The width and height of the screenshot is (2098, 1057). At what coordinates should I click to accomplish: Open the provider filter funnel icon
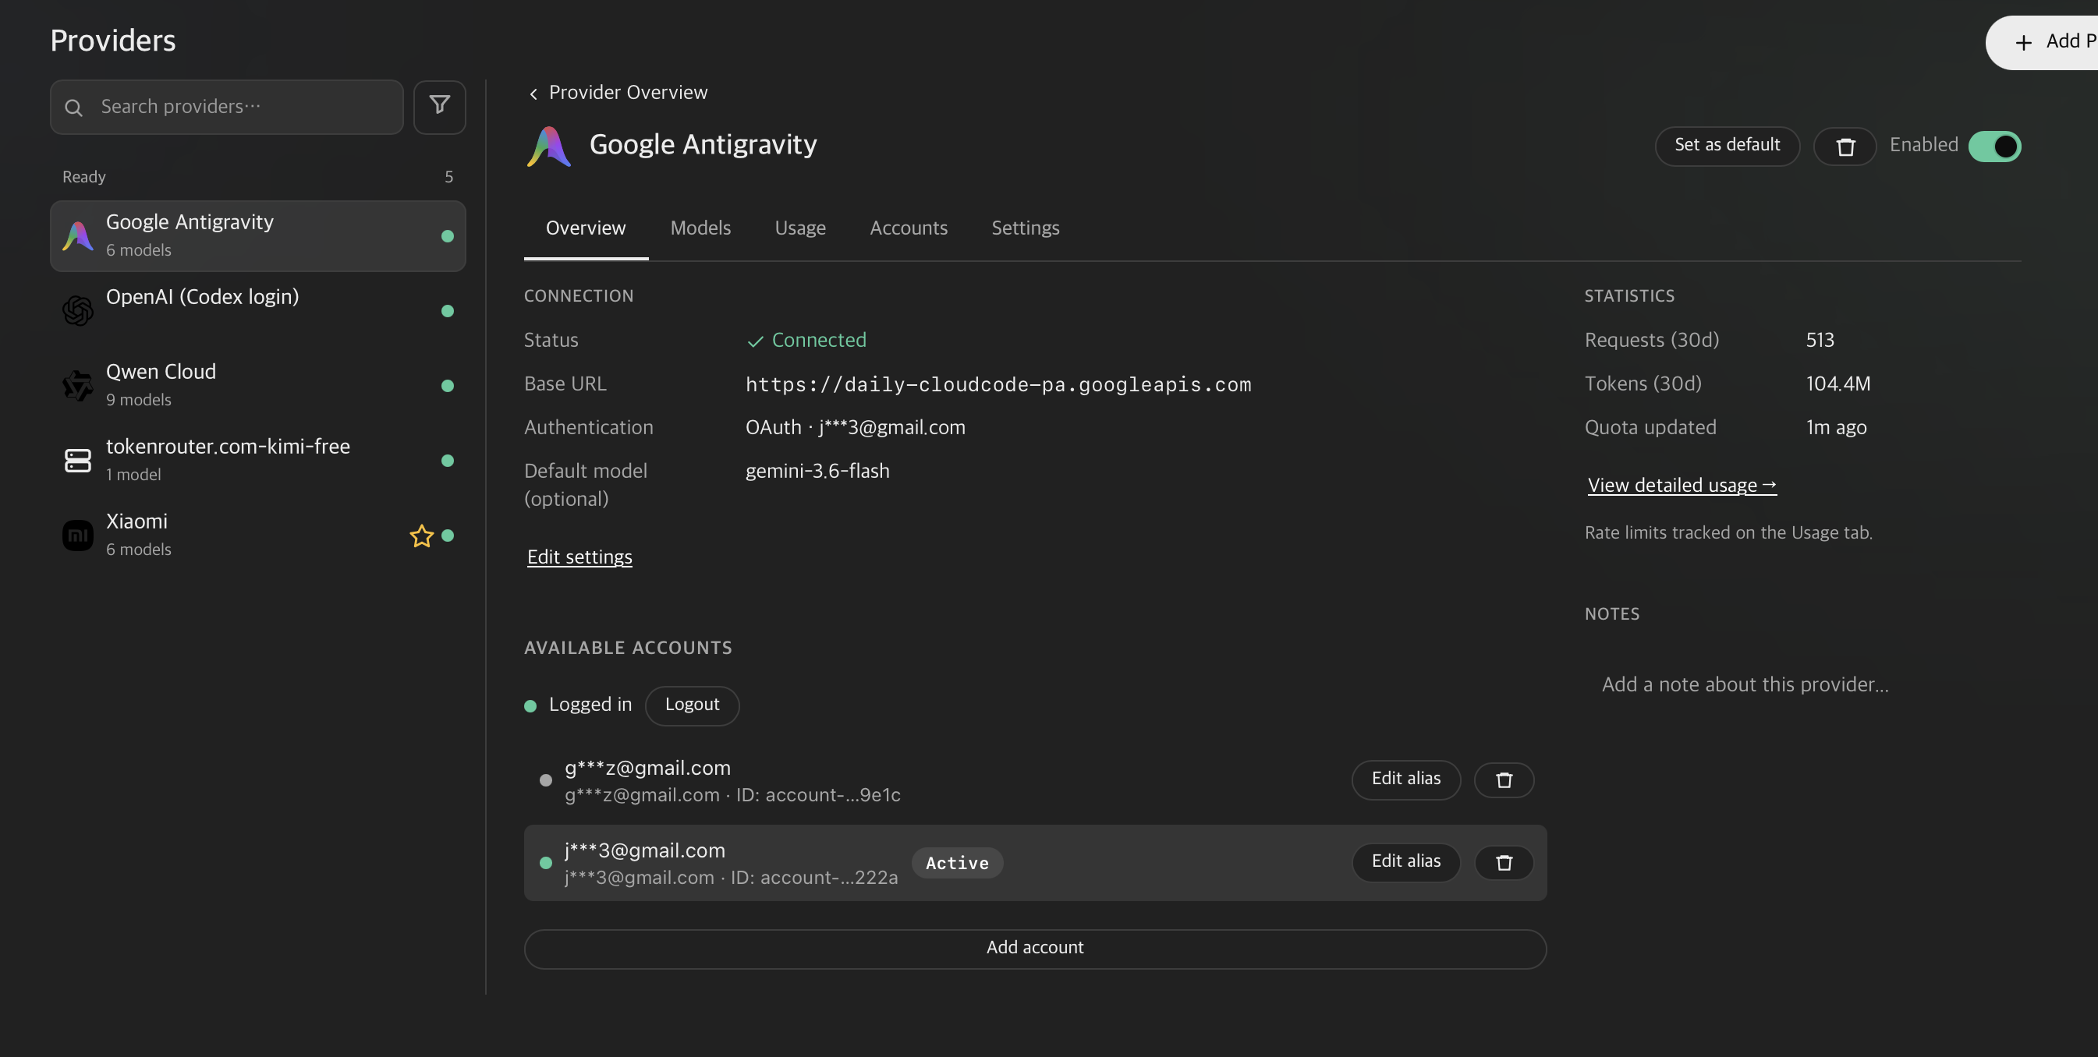point(439,107)
